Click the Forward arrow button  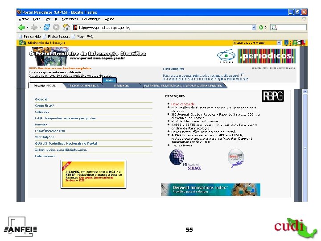click(34, 27)
